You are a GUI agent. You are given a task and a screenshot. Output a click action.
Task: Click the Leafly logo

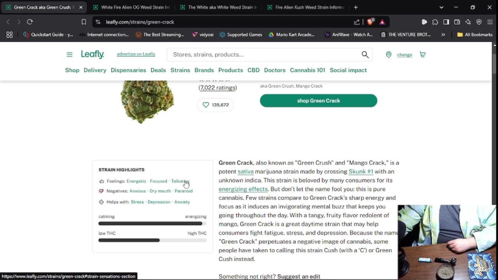click(x=92, y=54)
